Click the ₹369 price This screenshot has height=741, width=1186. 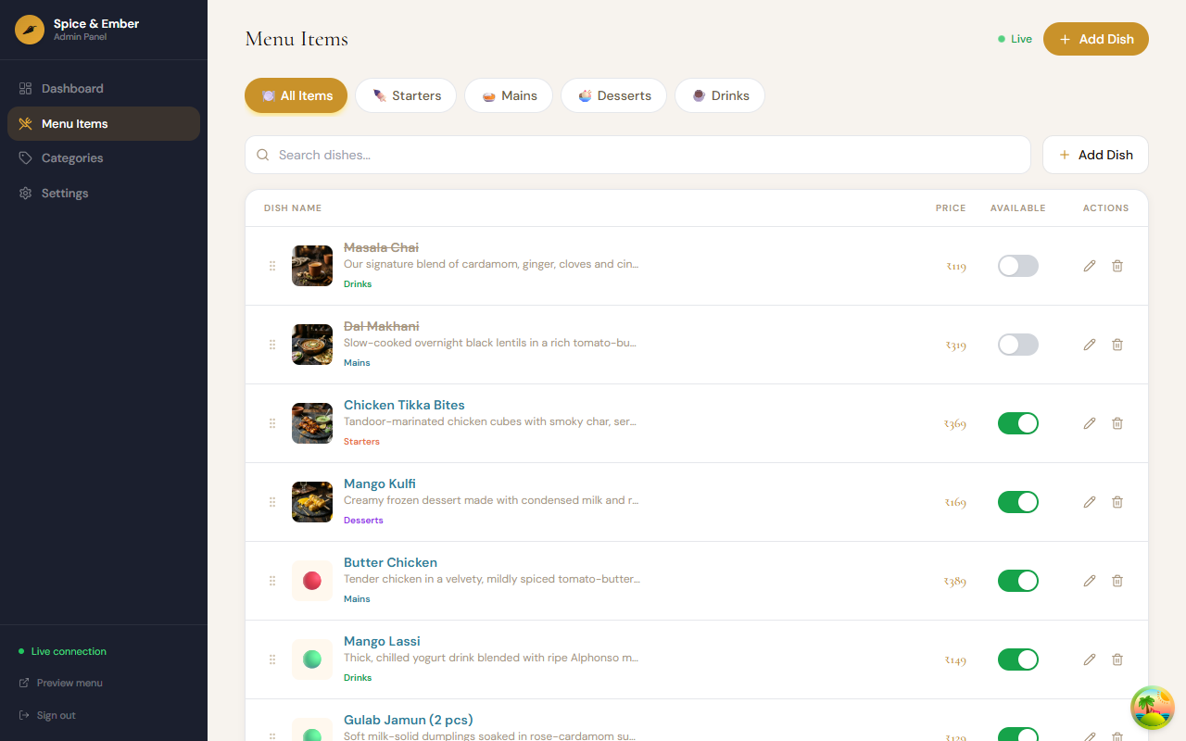click(955, 424)
